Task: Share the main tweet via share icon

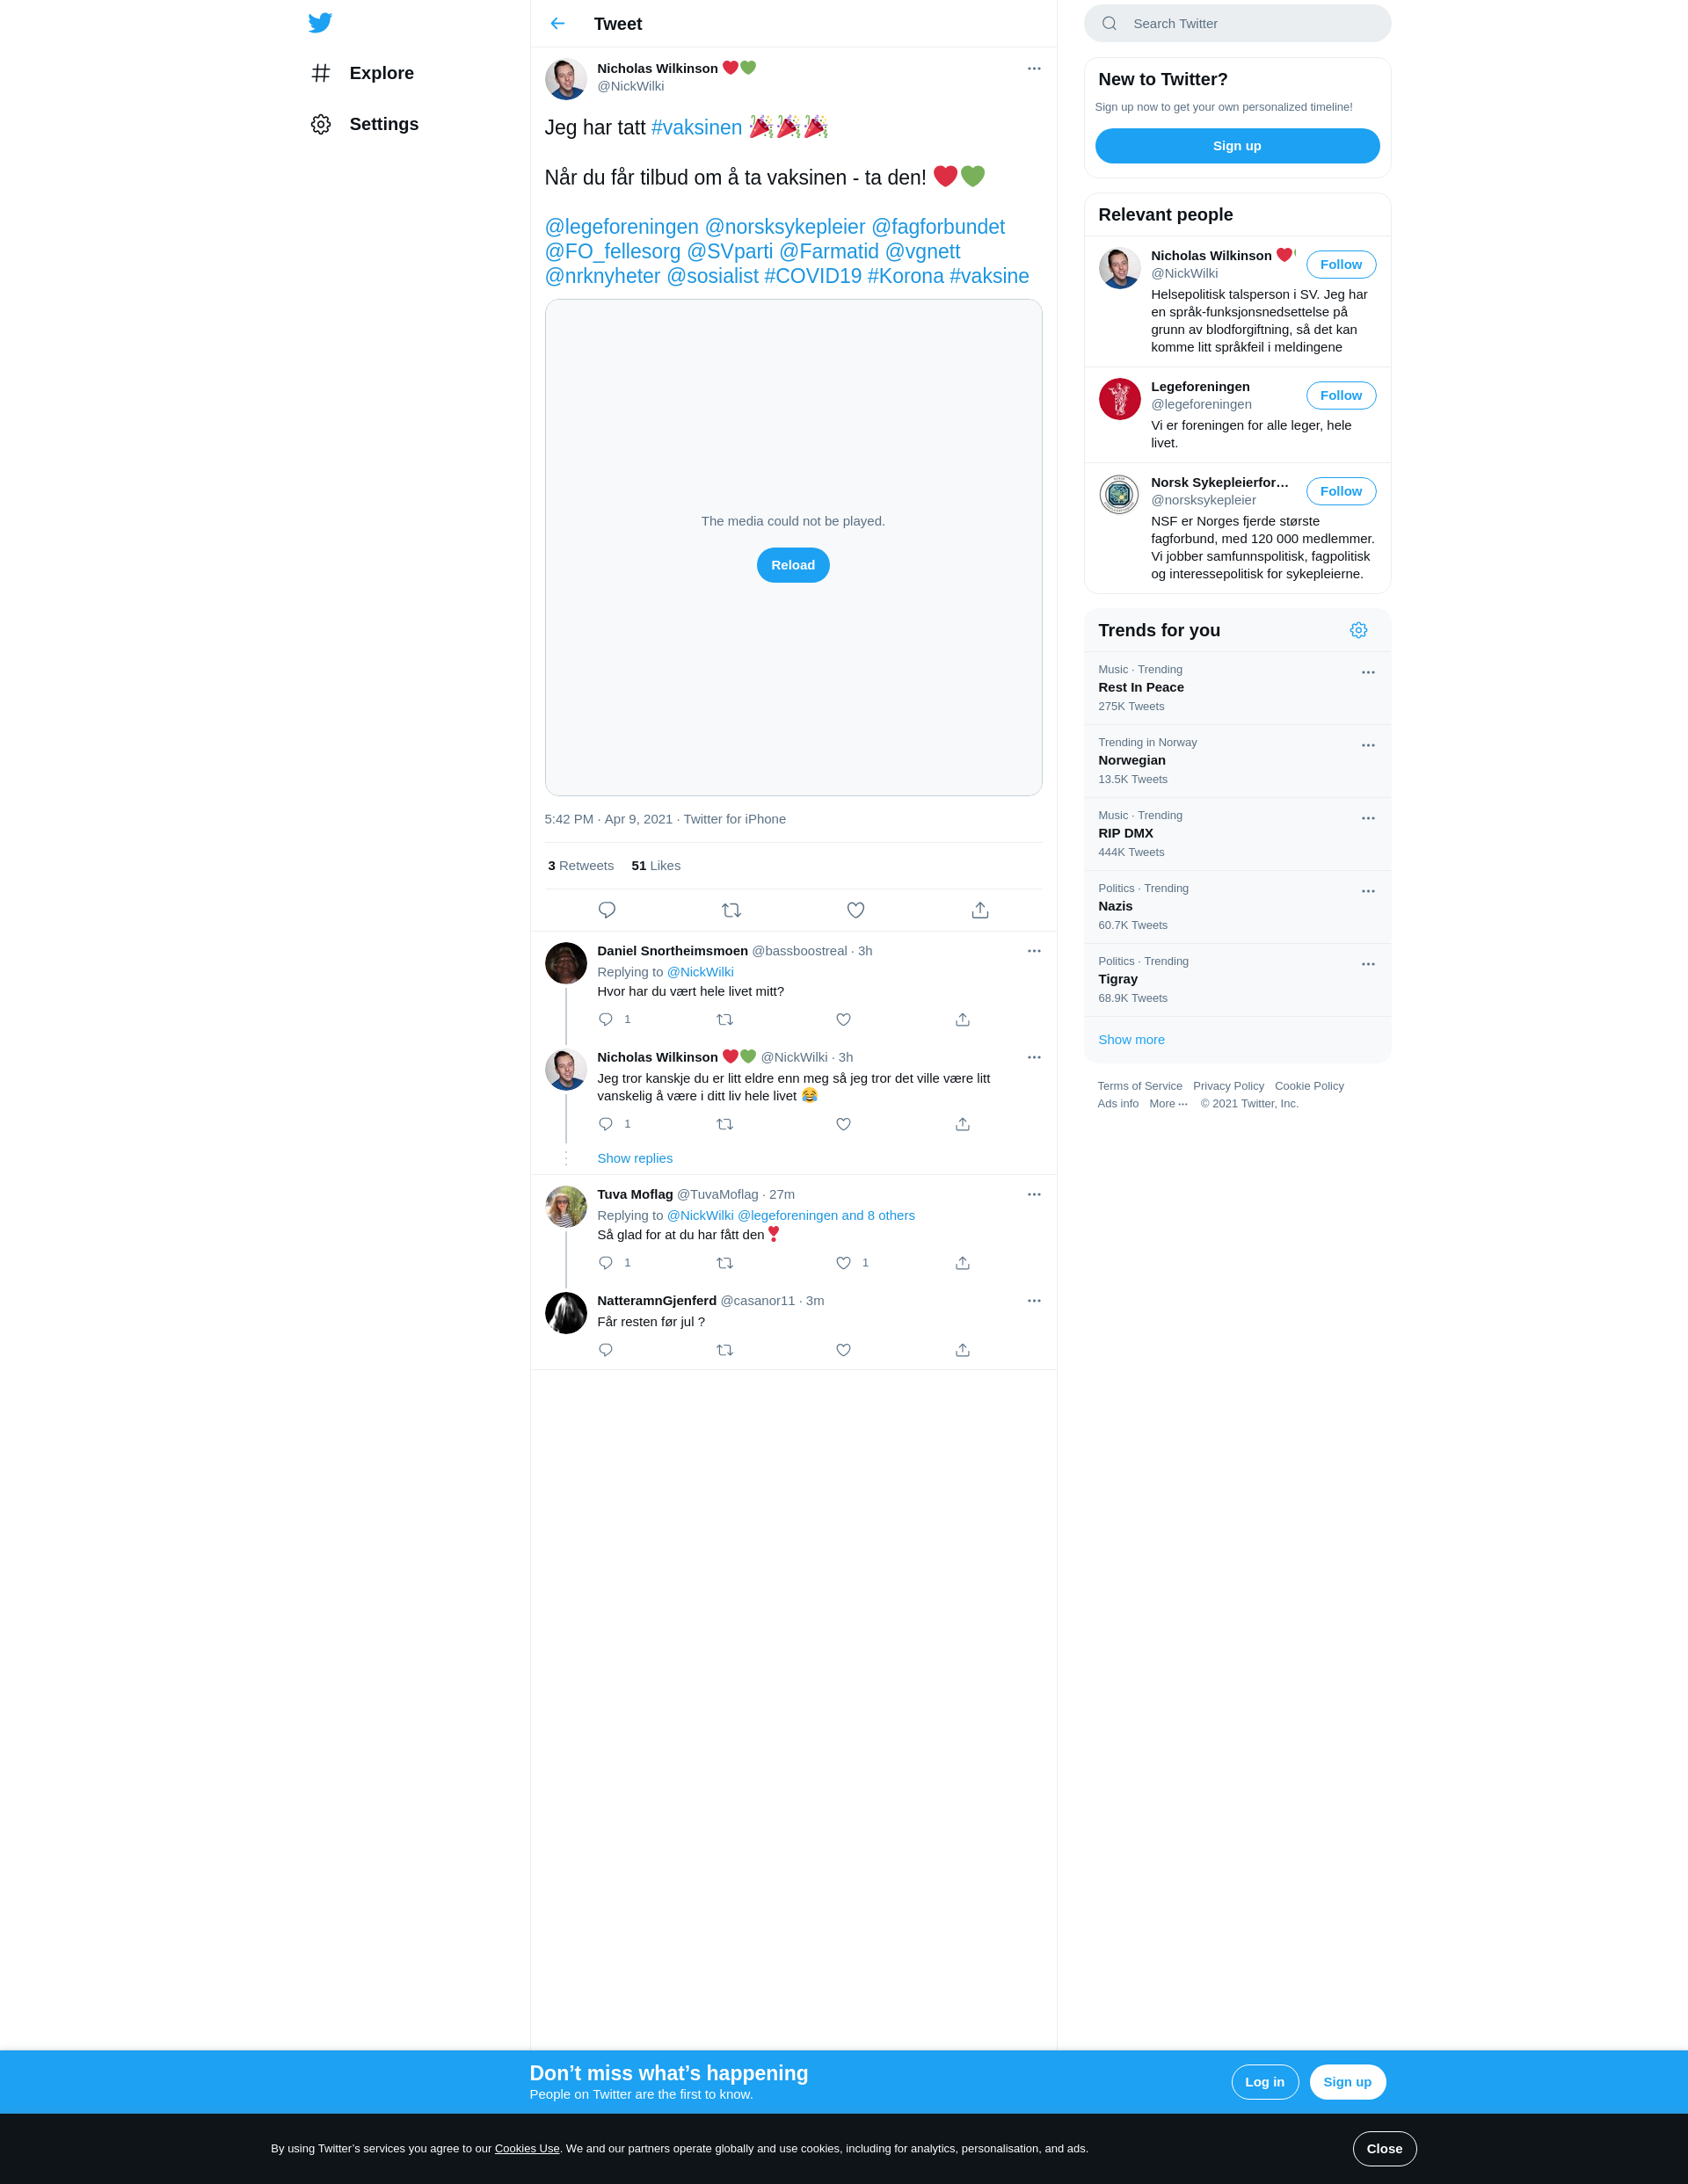Action: (979, 910)
